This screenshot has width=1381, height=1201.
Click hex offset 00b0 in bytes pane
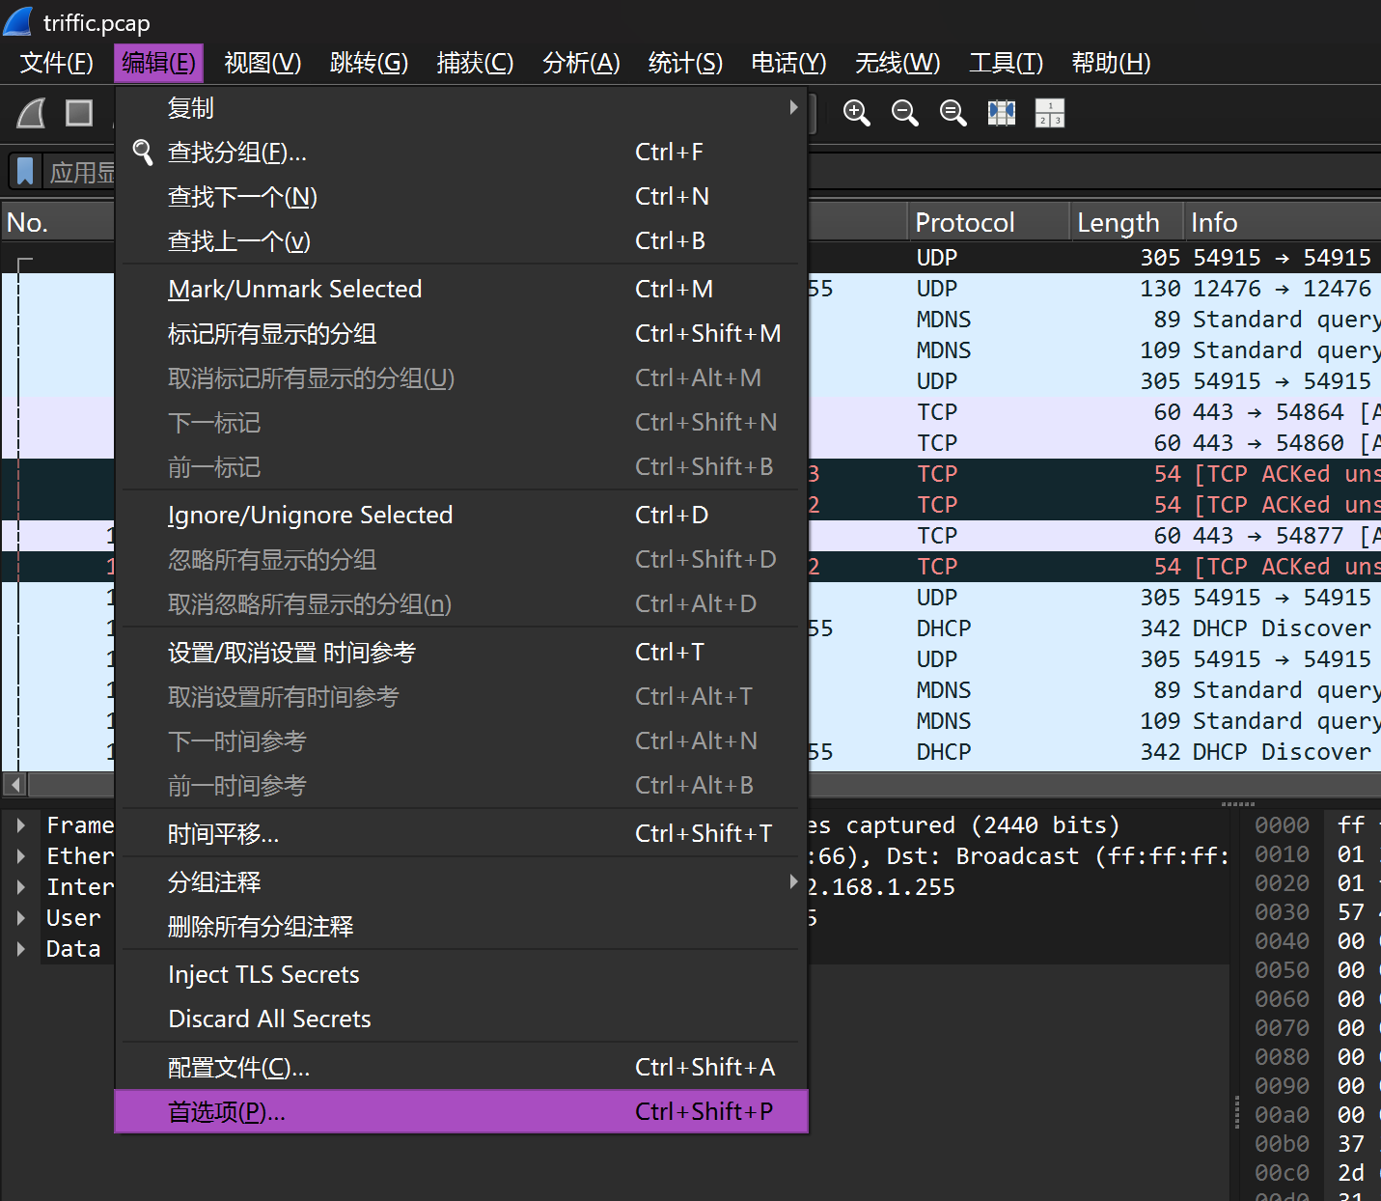click(1282, 1144)
